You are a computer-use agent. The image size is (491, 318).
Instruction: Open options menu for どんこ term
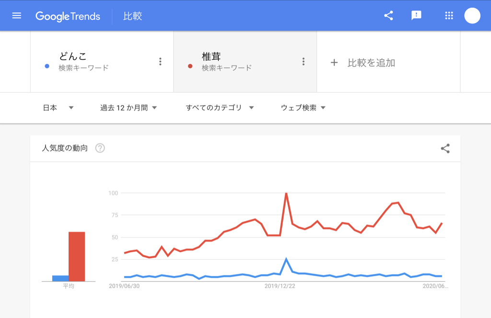[160, 61]
